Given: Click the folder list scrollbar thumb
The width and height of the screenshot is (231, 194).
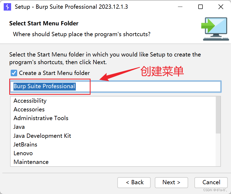Looking at the screenshot, I should coord(218,115).
